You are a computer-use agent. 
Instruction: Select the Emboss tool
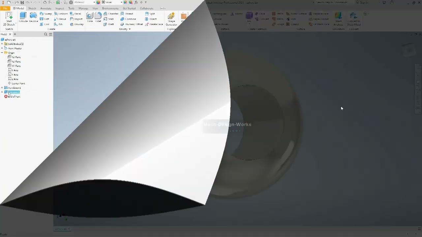61,14
